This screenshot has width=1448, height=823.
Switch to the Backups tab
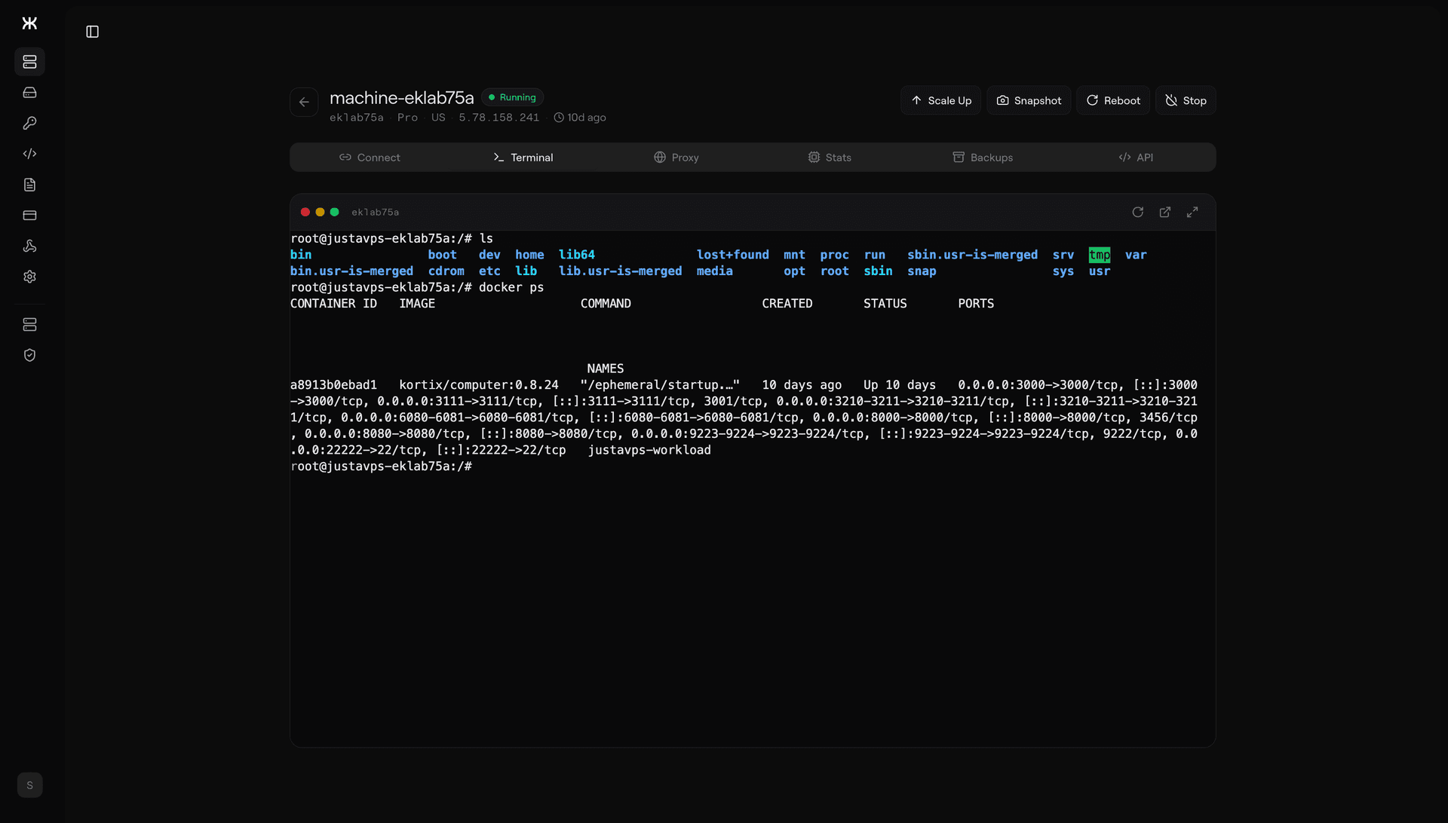click(x=983, y=158)
